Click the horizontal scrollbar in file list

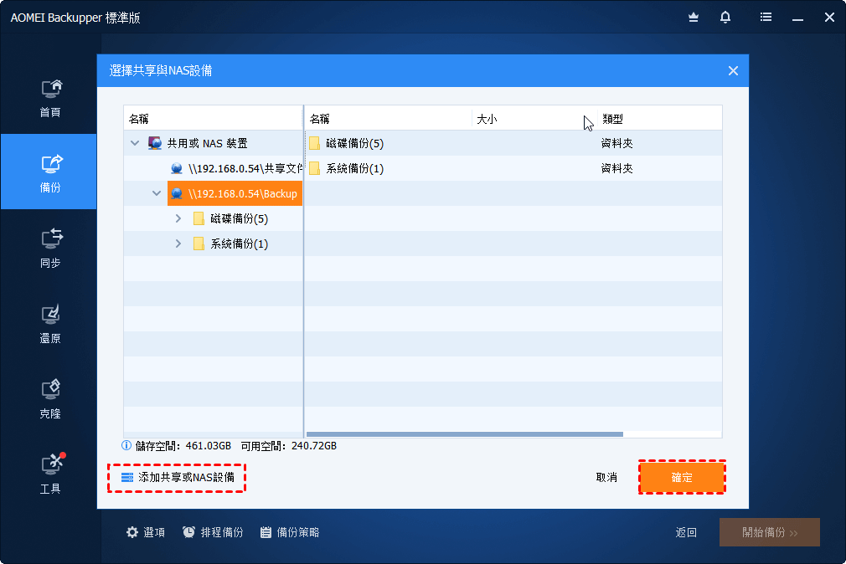[x=465, y=434]
